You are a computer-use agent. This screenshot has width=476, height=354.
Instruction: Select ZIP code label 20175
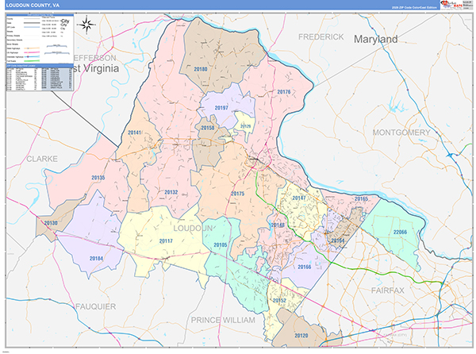coord(237,194)
